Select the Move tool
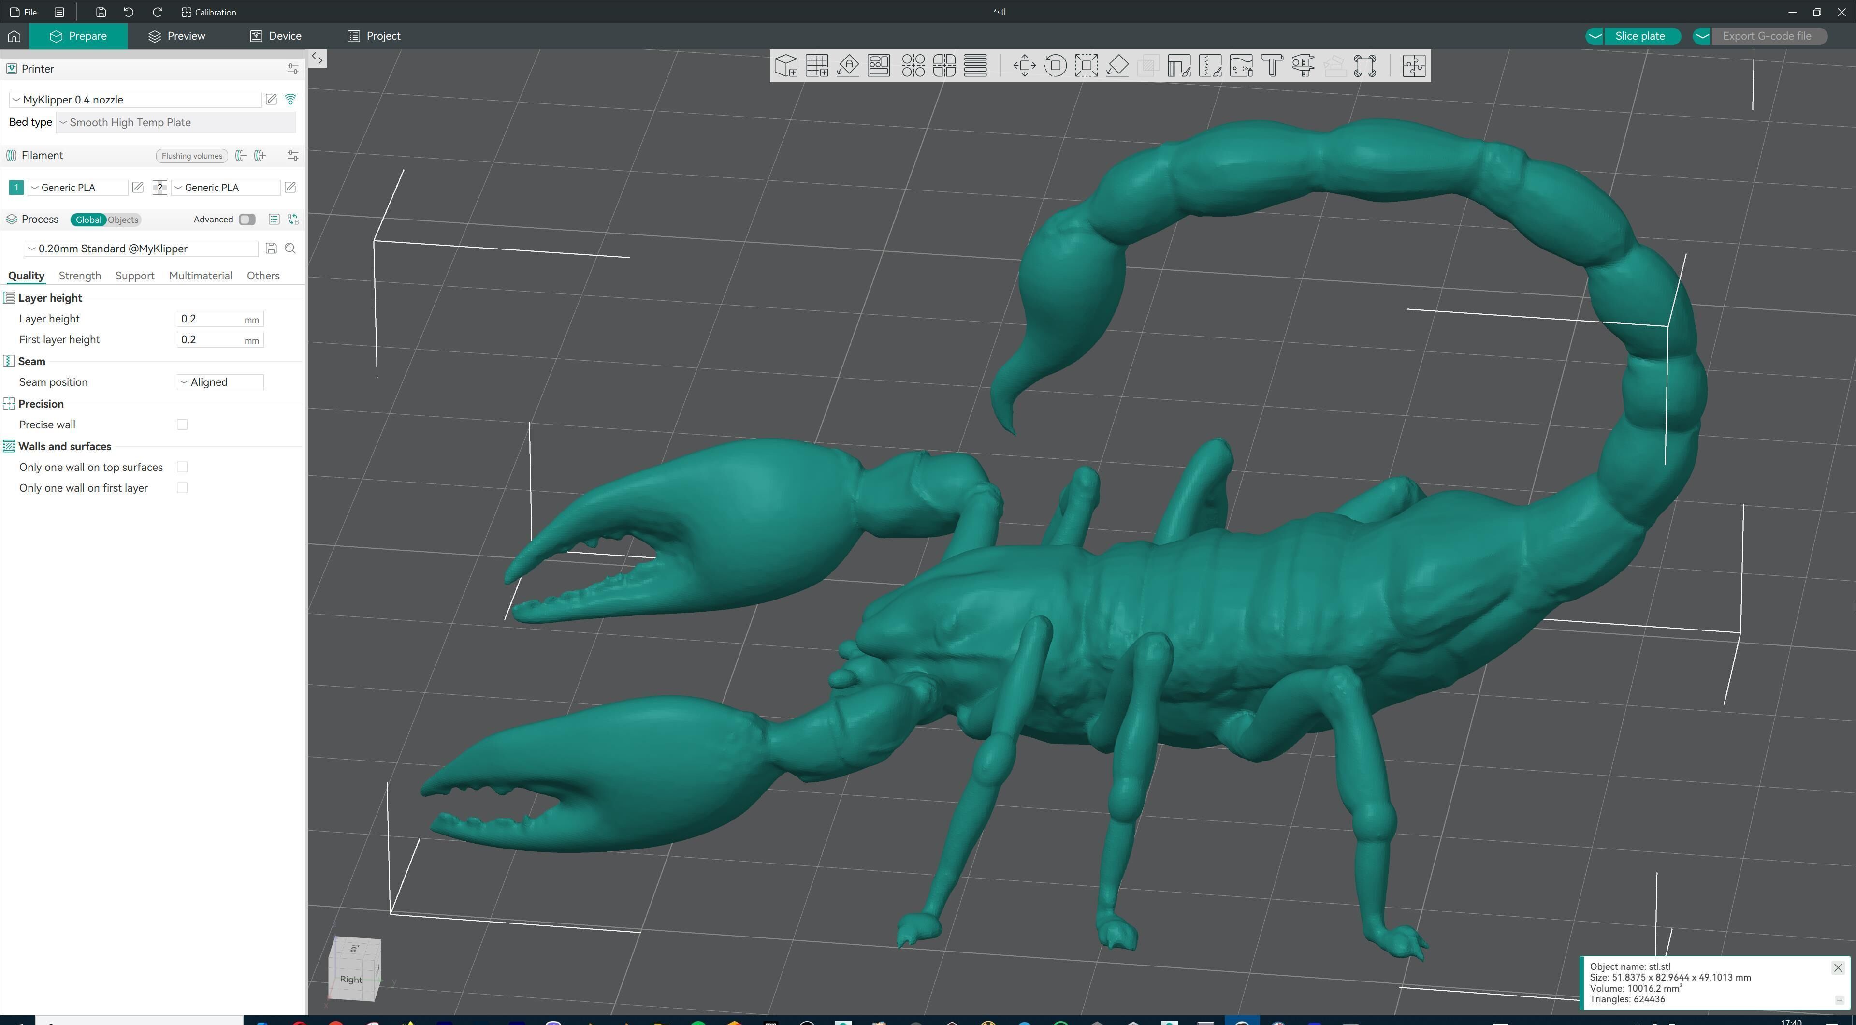 click(x=1024, y=66)
